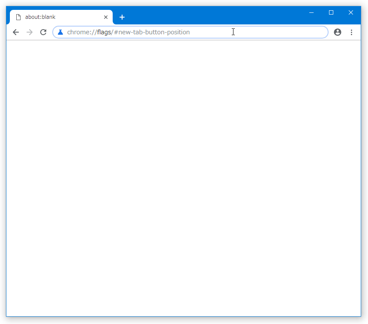The height and width of the screenshot is (324, 368).
Task: Click the page icon on about:blank tab
Action: coord(18,17)
